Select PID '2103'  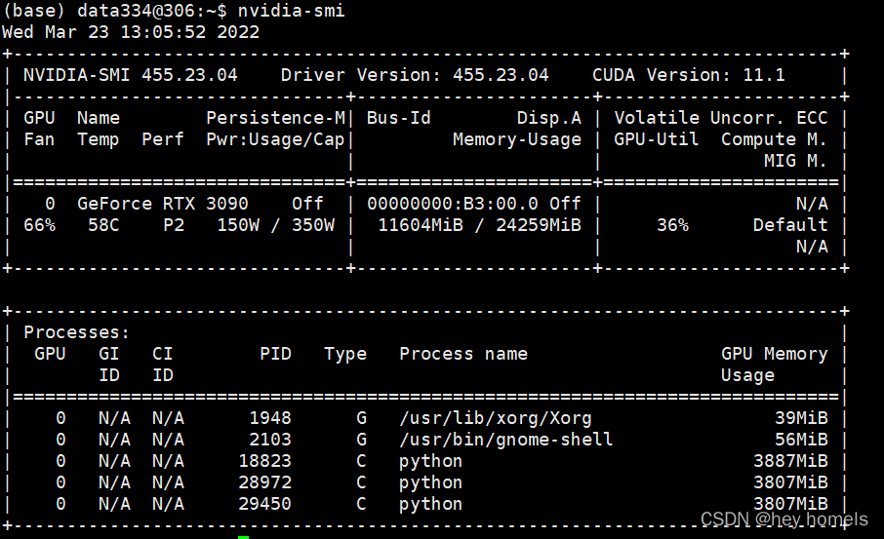point(270,440)
